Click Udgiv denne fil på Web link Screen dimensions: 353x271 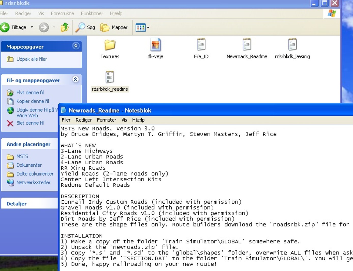[x=37, y=113]
